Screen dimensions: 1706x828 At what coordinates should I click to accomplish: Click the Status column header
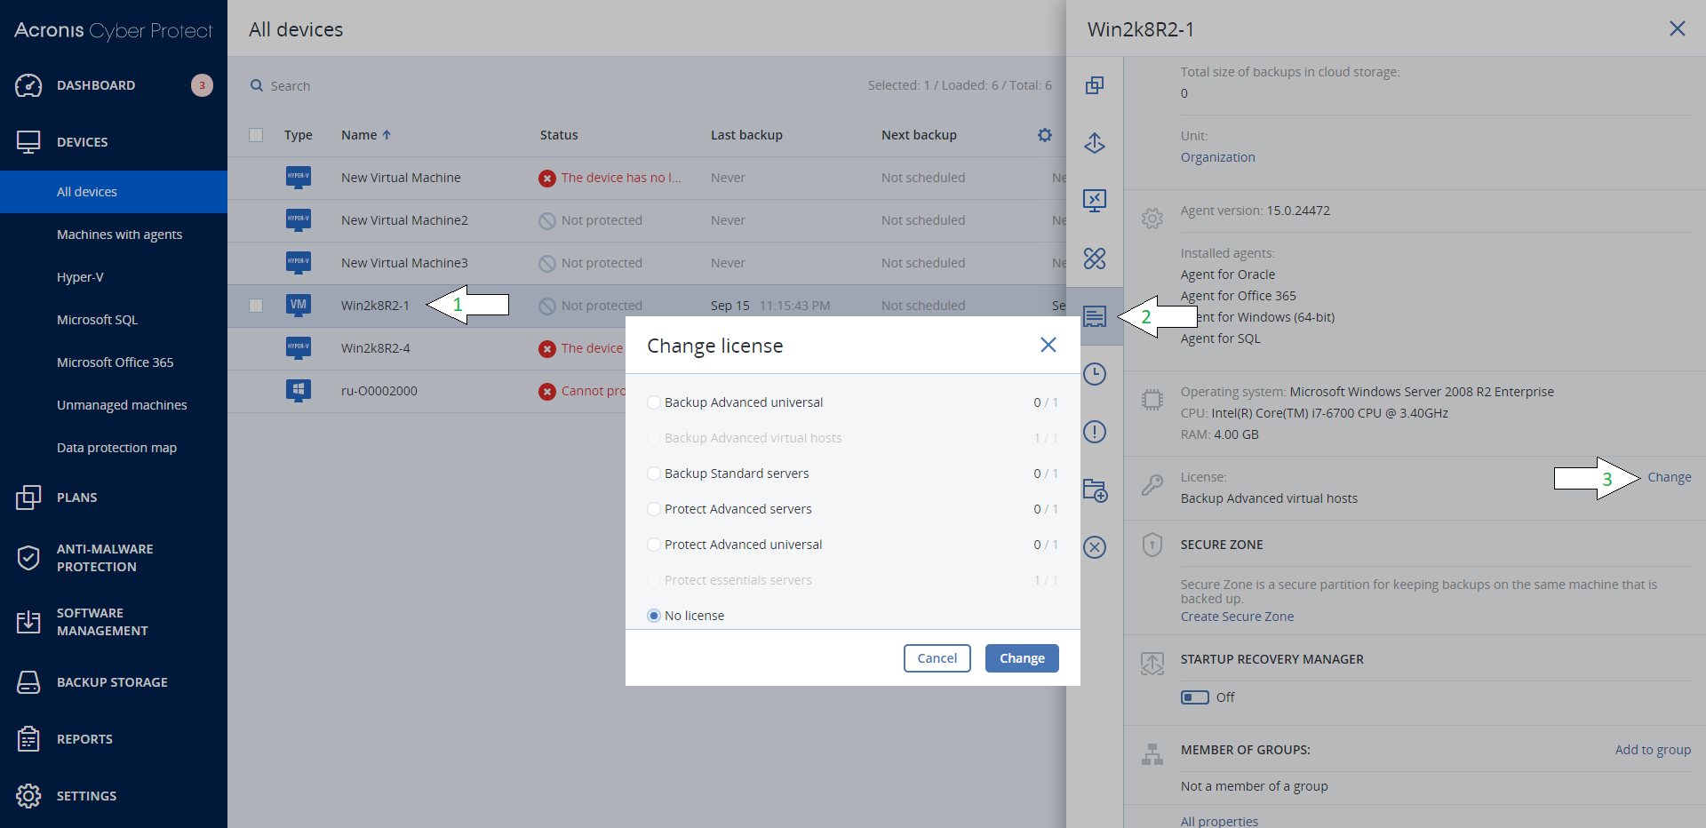(x=559, y=135)
